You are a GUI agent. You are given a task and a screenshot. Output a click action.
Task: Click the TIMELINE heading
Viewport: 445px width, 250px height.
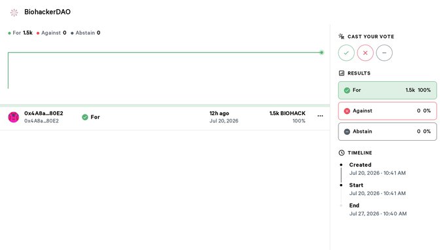click(x=360, y=152)
